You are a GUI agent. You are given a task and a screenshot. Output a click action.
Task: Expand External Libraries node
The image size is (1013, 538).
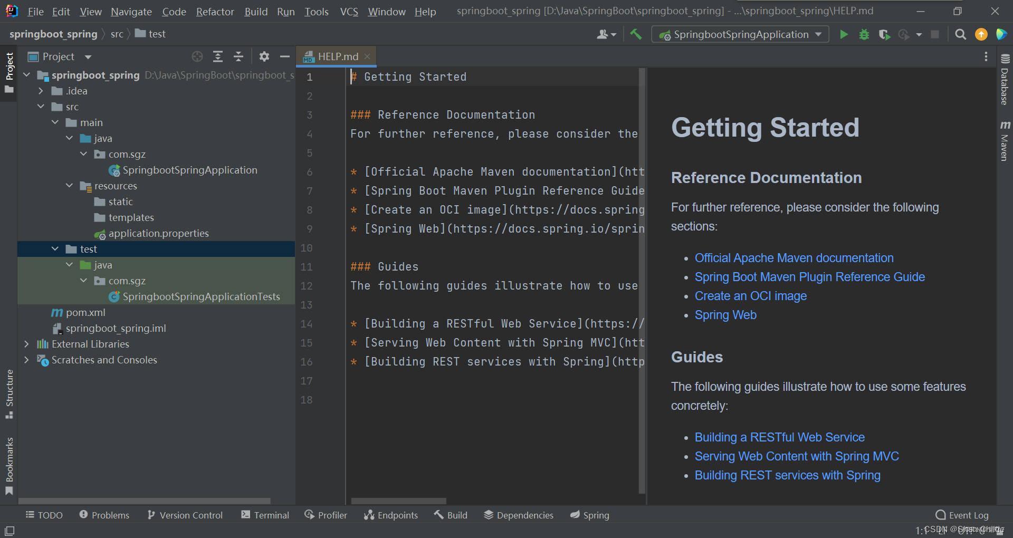click(27, 344)
